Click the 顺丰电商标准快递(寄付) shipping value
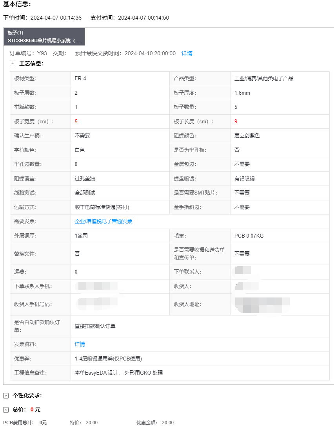Screen dimensions: 334x429 102,207
